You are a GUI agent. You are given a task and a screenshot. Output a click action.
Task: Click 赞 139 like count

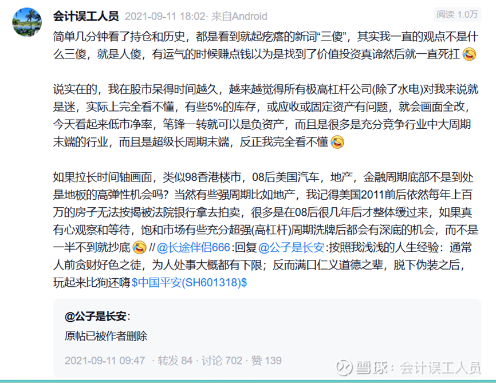[266, 361]
